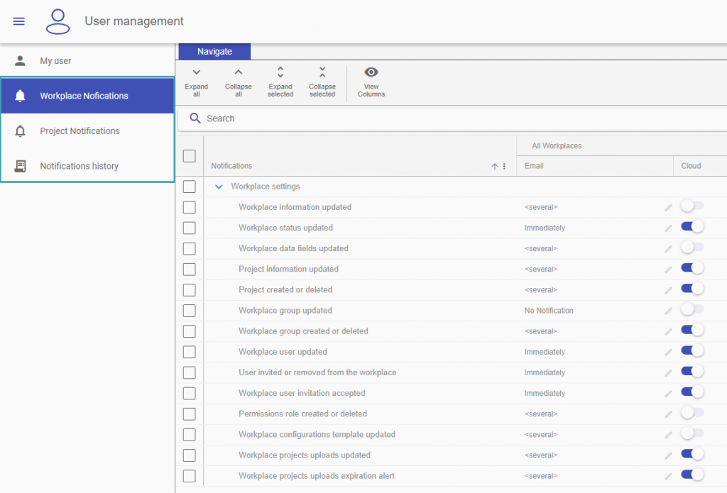Disable Cloud for Workplace user invitation accepted
The image size is (727, 493).
click(692, 392)
